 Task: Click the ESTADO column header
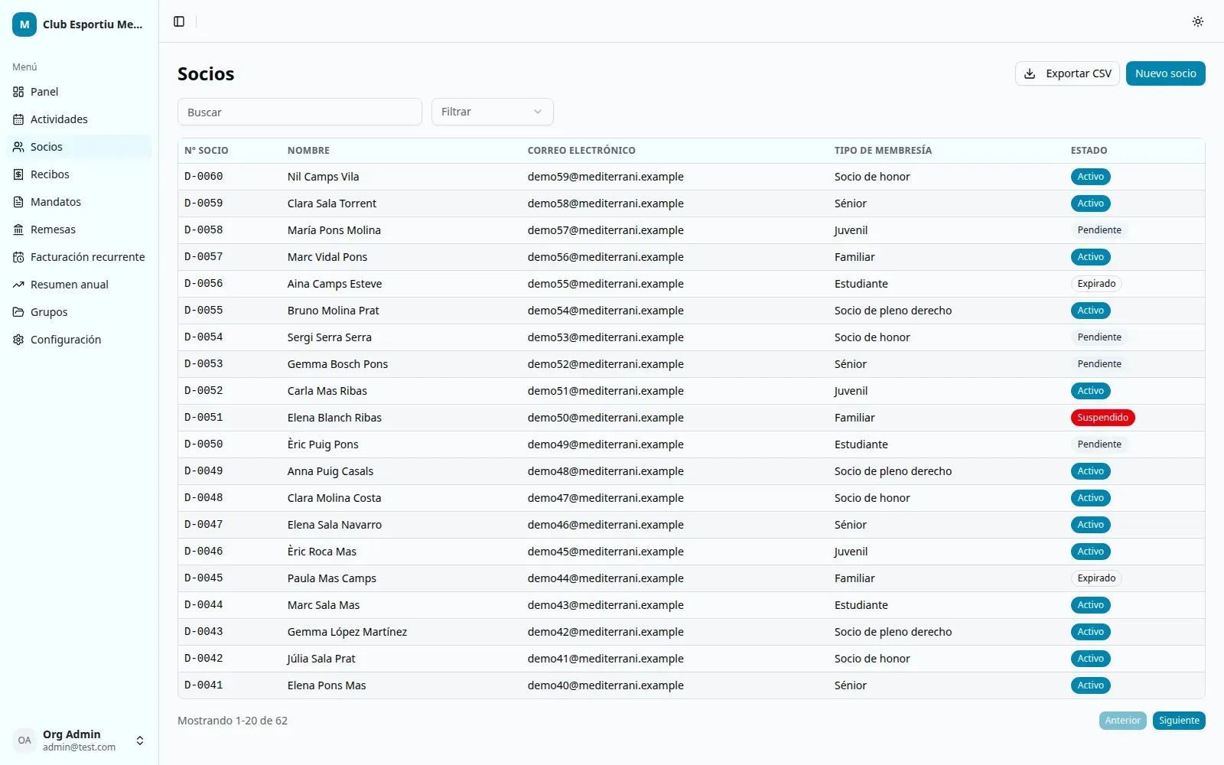[x=1089, y=151]
